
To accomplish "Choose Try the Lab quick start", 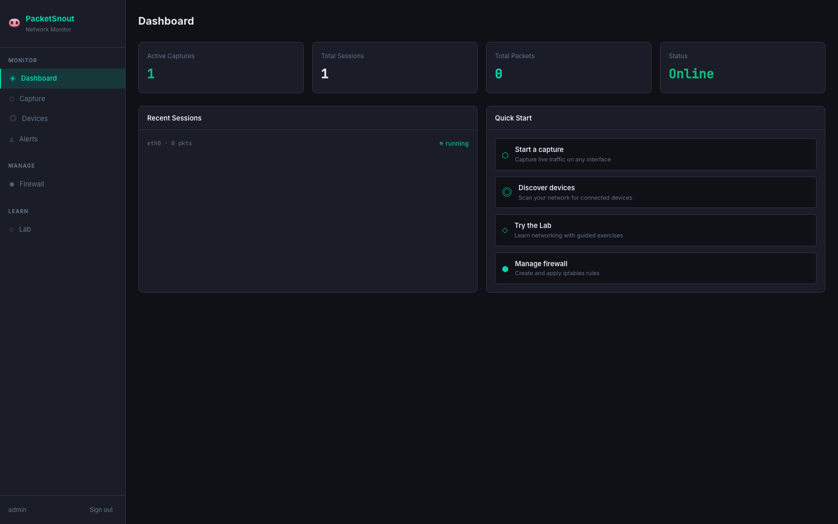I will 655,230.
